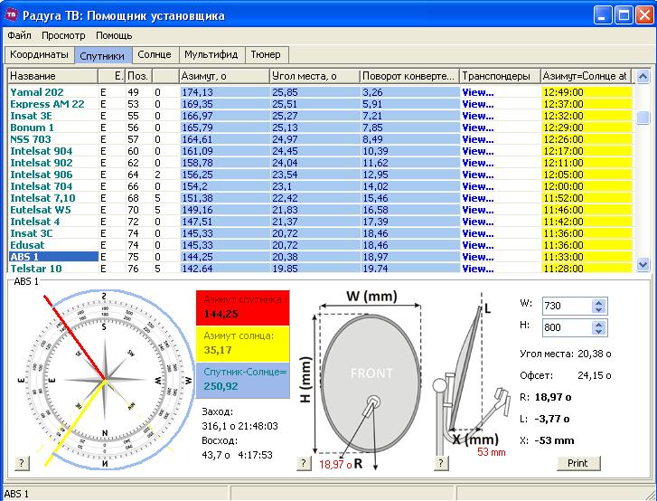Select the Intelsat 4 satellite
657x501 pixels.
click(34, 222)
